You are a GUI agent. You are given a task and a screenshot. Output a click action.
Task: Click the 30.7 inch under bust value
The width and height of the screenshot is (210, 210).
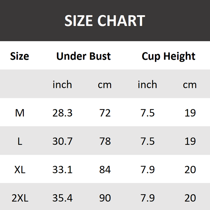62,141
